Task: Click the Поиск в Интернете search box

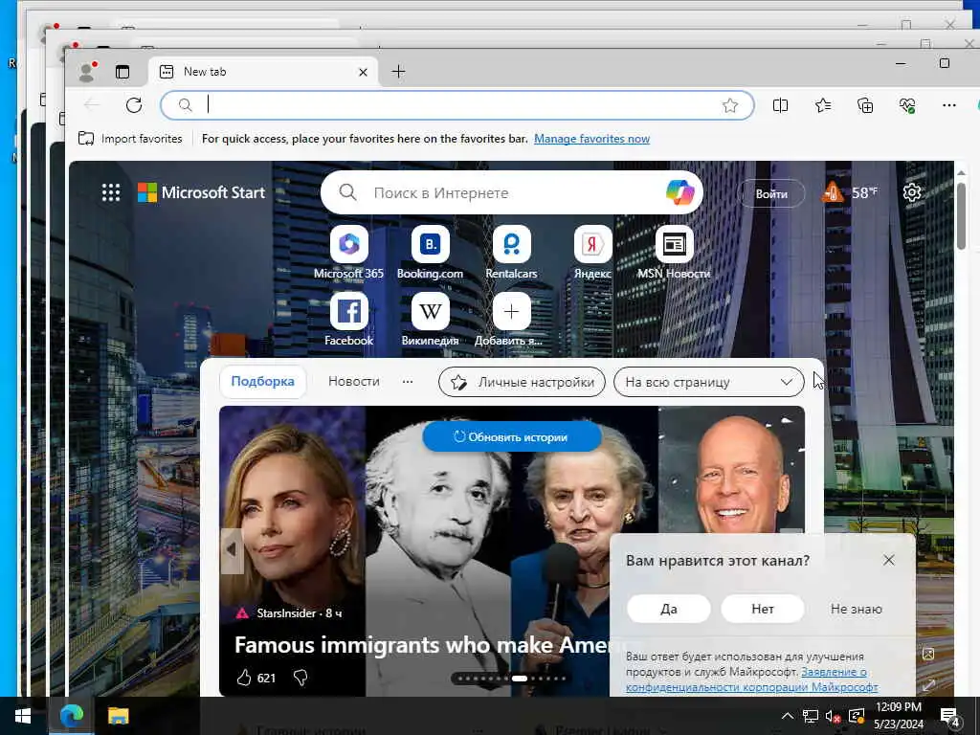Action: [x=511, y=192]
